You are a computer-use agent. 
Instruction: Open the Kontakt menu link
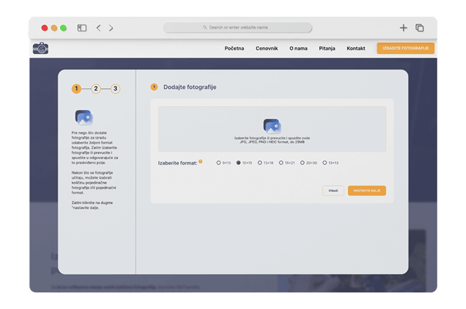356,48
